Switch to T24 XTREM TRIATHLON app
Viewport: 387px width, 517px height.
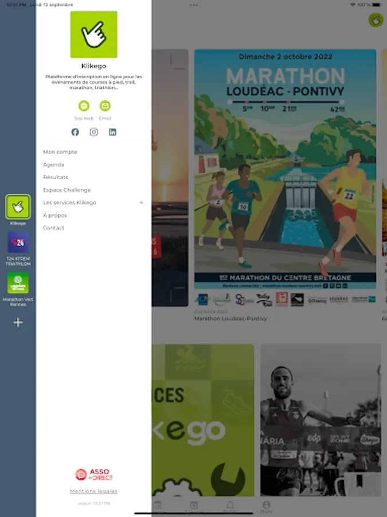pos(18,242)
